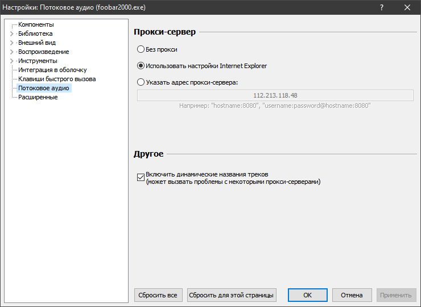Toggle 'Включить динамические названия треков' checkbox

tap(141, 178)
